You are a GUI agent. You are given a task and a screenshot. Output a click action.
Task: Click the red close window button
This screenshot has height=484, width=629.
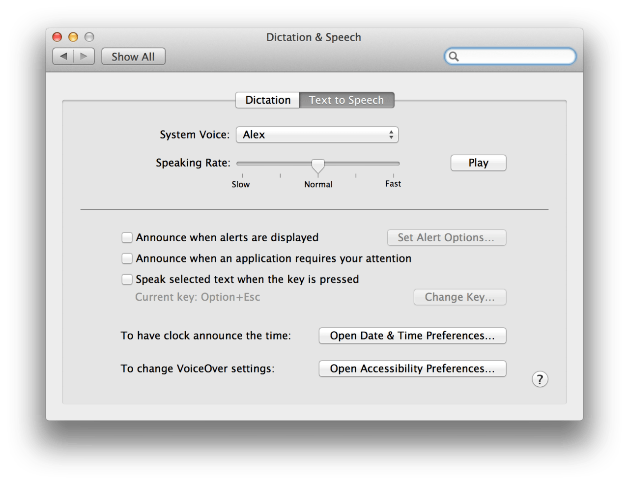point(57,37)
